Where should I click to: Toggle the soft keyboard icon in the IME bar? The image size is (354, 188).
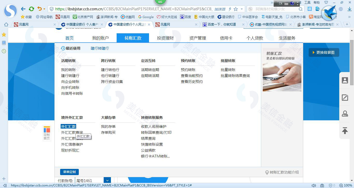(x=286, y=4)
